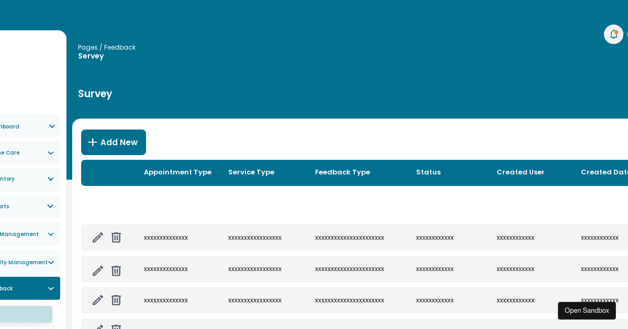Image resolution: width=628 pixels, height=329 pixels.
Task: Delete the second survey row with trash icon
Action: point(116,271)
